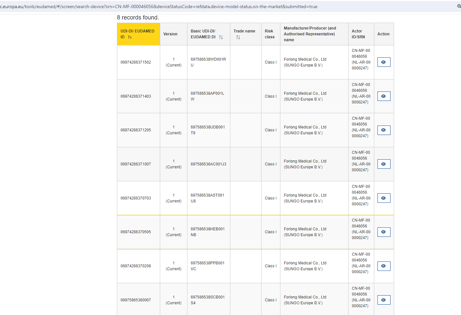View device 06974286371205 details
Viewport: 461px width, 315px height.
coord(384,130)
